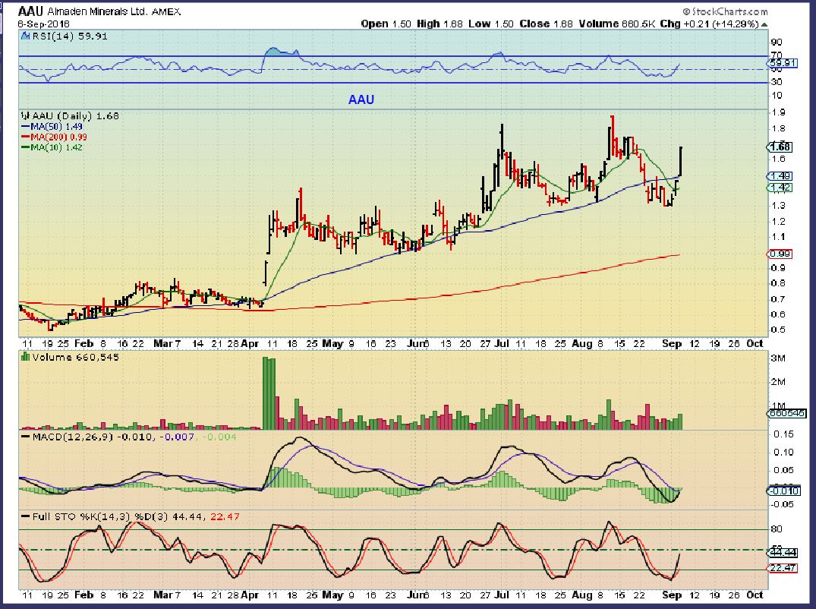Click the RSI(14) 59.91 panel label
The height and width of the screenshot is (609, 816).
click(70, 36)
